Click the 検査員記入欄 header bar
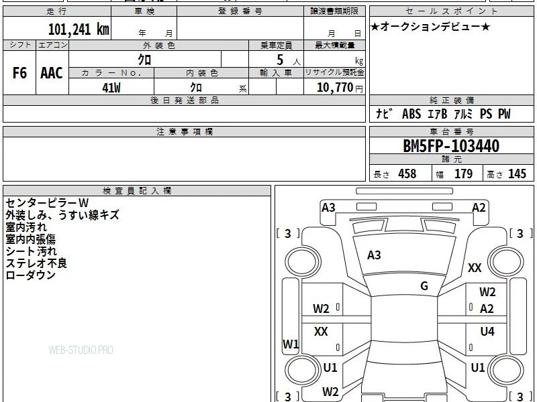Screen dimensions: 537x402 pos(137,191)
